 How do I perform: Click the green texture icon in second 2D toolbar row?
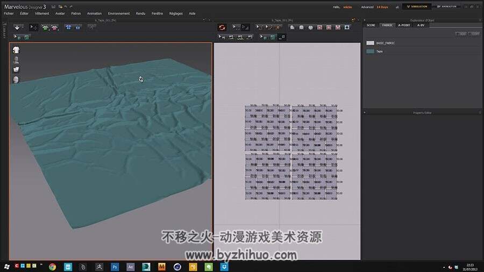[x=273, y=37]
